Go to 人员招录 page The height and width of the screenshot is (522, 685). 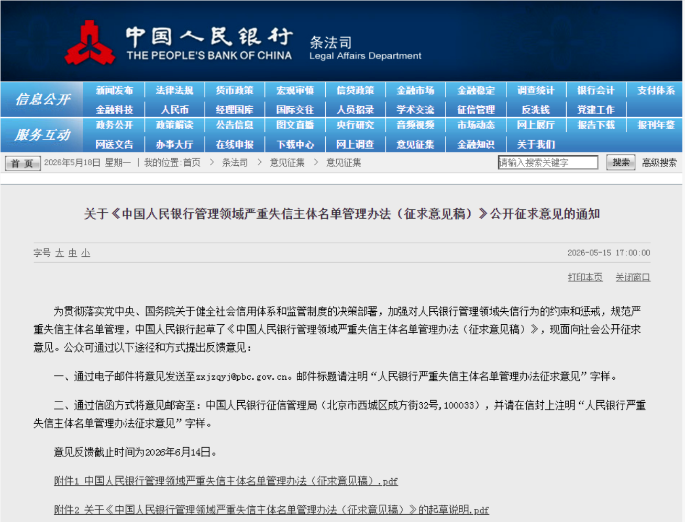pyautogui.click(x=355, y=110)
